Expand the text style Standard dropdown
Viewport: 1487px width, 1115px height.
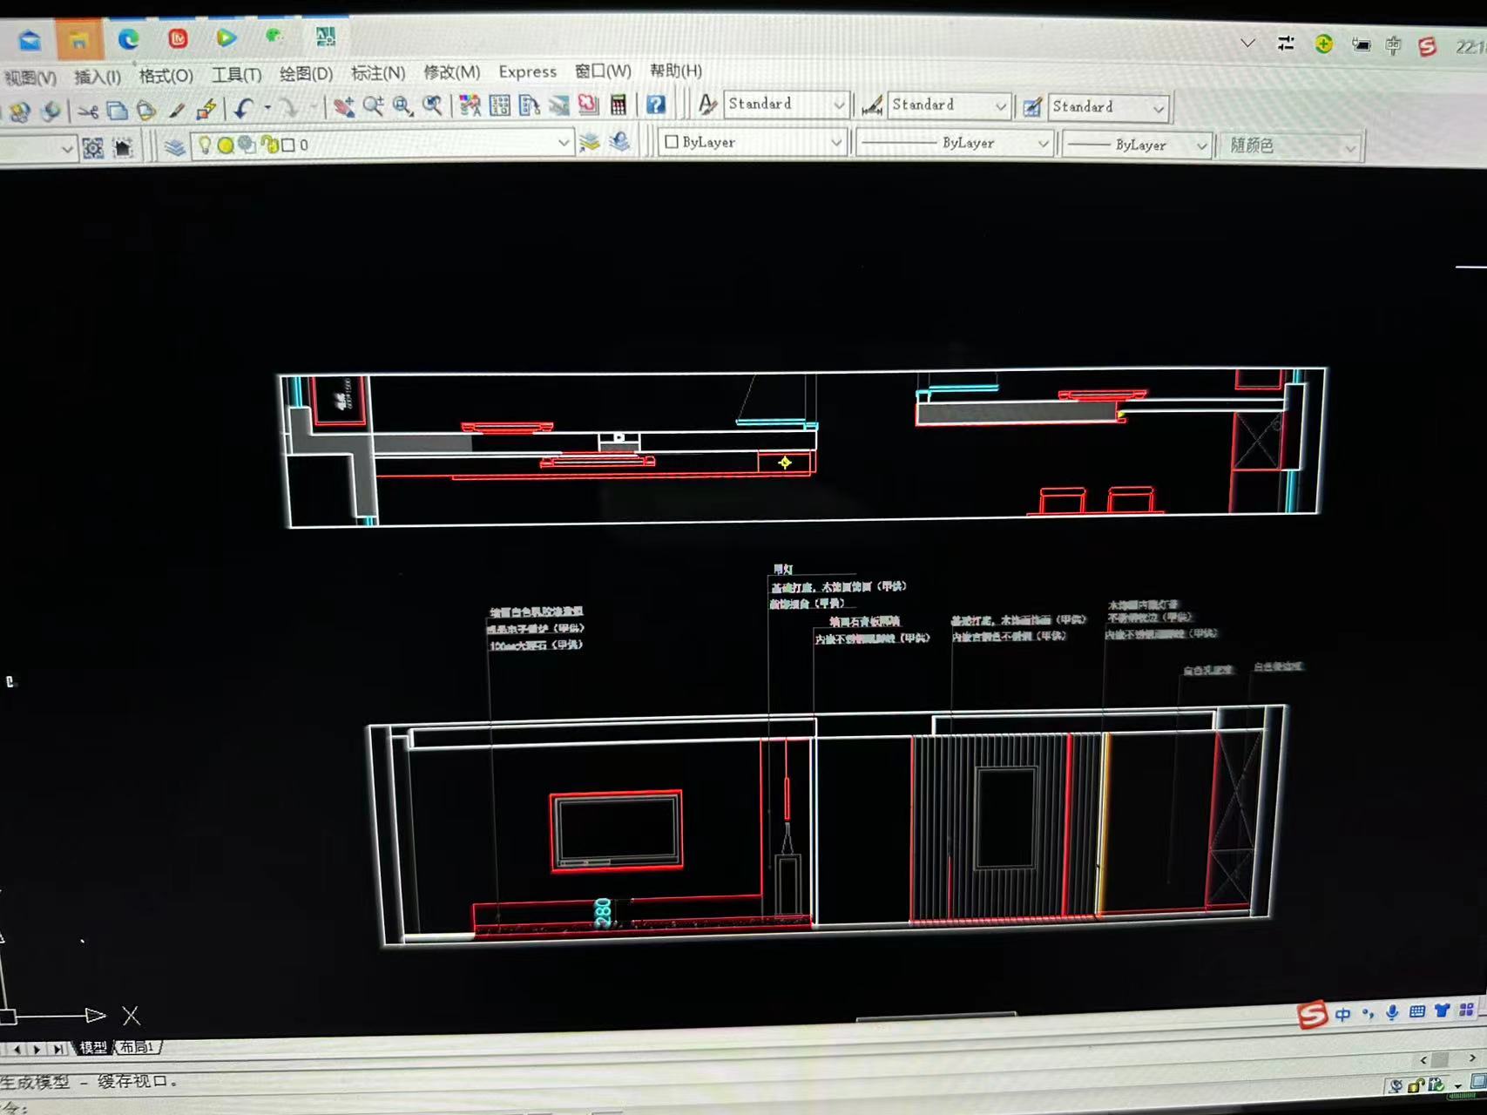pos(838,105)
